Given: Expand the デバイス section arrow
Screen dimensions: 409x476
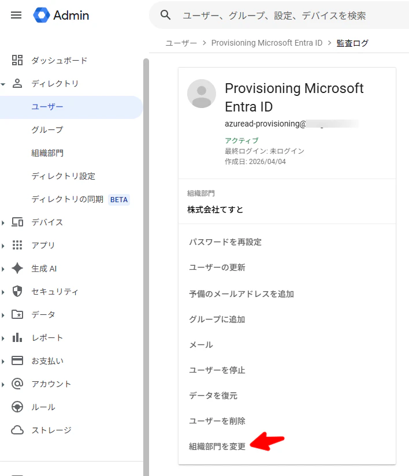Looking at the screenshot, I should tap(3, 223).
